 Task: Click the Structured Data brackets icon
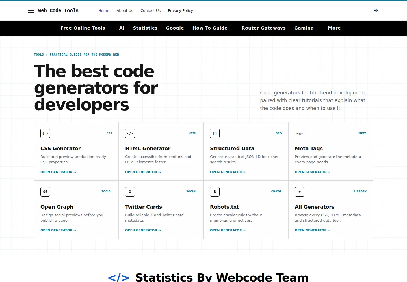tap(215, 133)
